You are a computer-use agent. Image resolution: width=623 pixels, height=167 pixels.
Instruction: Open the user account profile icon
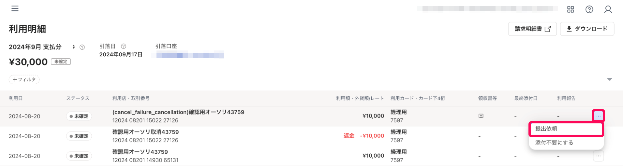tap(608, 9)
